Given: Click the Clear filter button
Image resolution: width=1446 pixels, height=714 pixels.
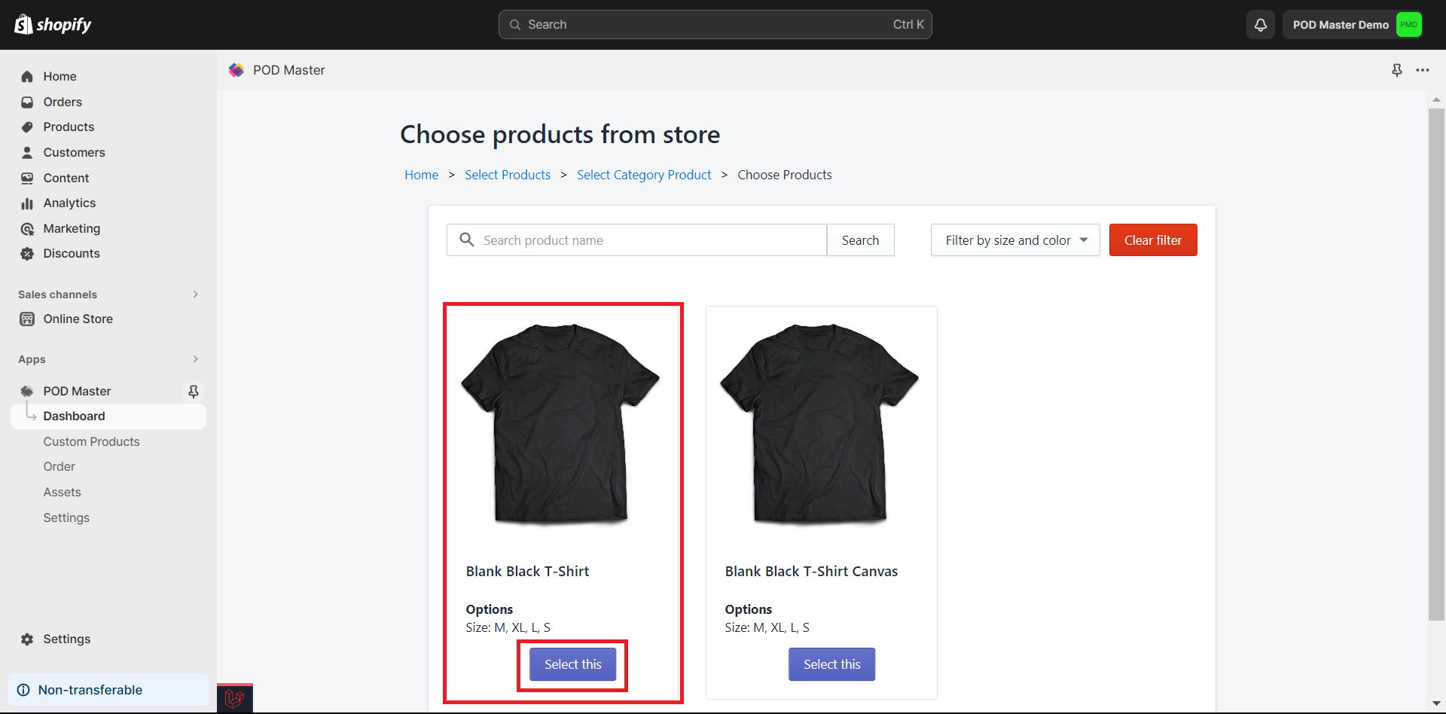Looking at the screenshot, I should point(1153,240).
